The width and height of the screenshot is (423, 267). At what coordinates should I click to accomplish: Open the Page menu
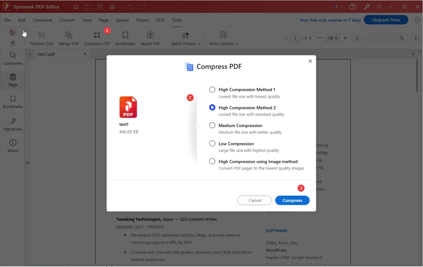pos(104,20)
